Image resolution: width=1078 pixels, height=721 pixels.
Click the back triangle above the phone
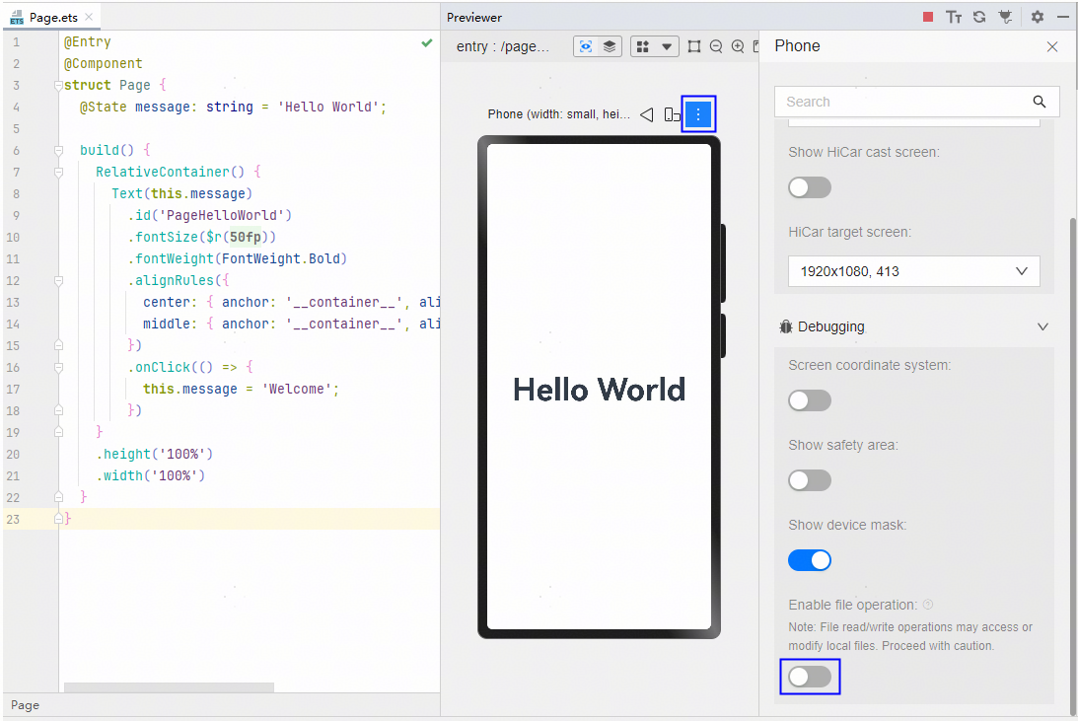[646, 114]
